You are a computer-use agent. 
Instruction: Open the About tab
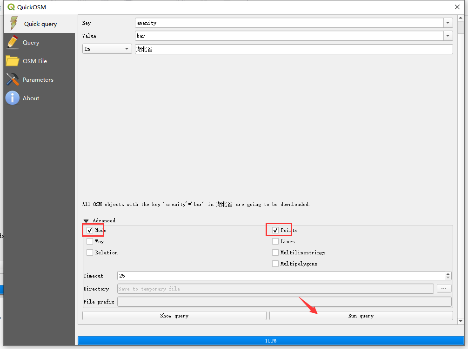[39, 98]
